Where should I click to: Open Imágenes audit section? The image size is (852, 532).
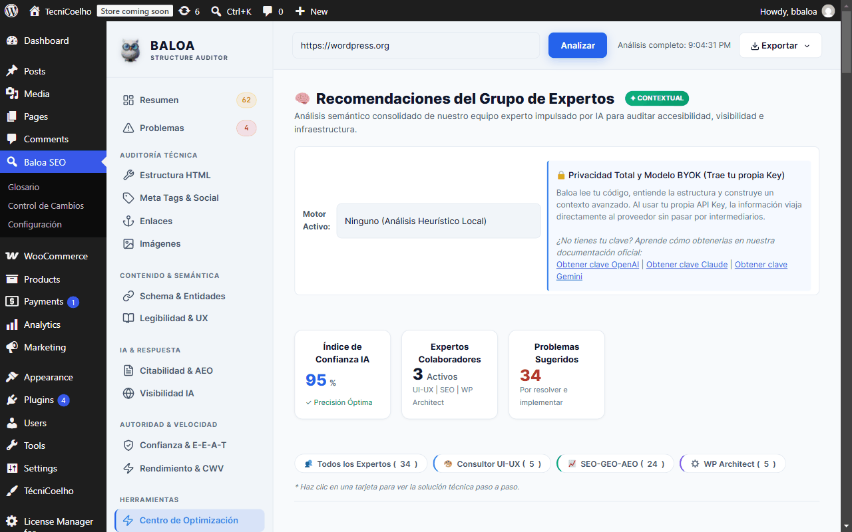[189, 243]
